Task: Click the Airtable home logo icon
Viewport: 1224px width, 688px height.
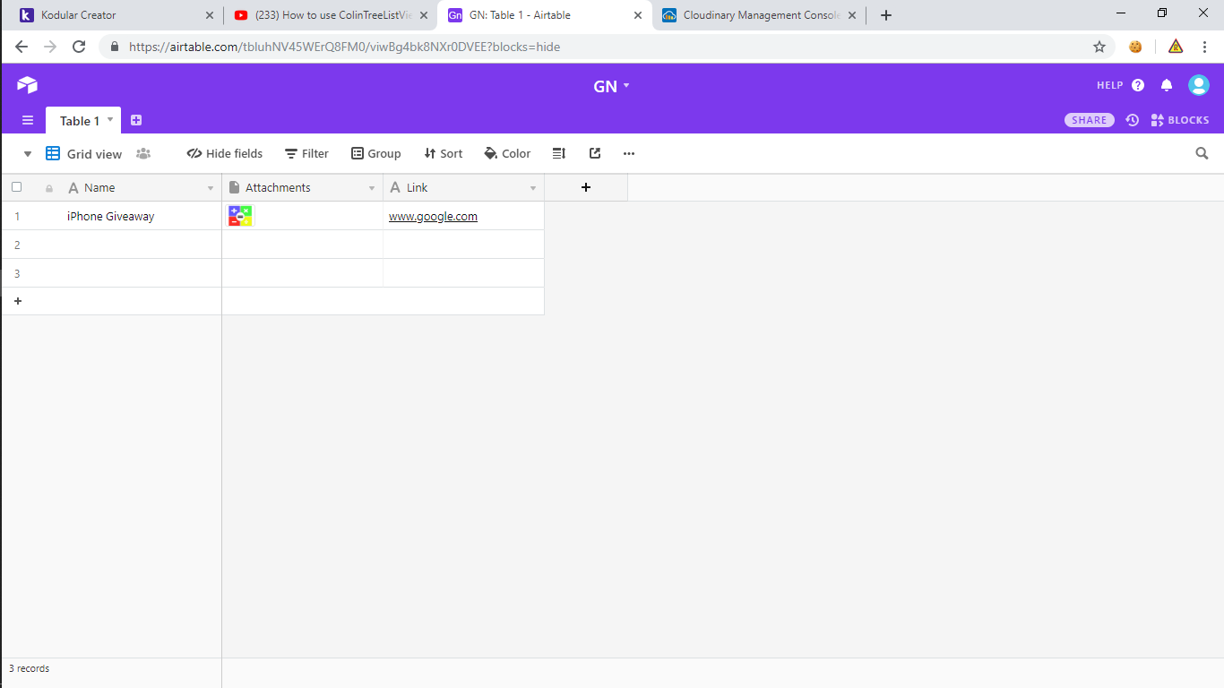Action: pos(27,85)
